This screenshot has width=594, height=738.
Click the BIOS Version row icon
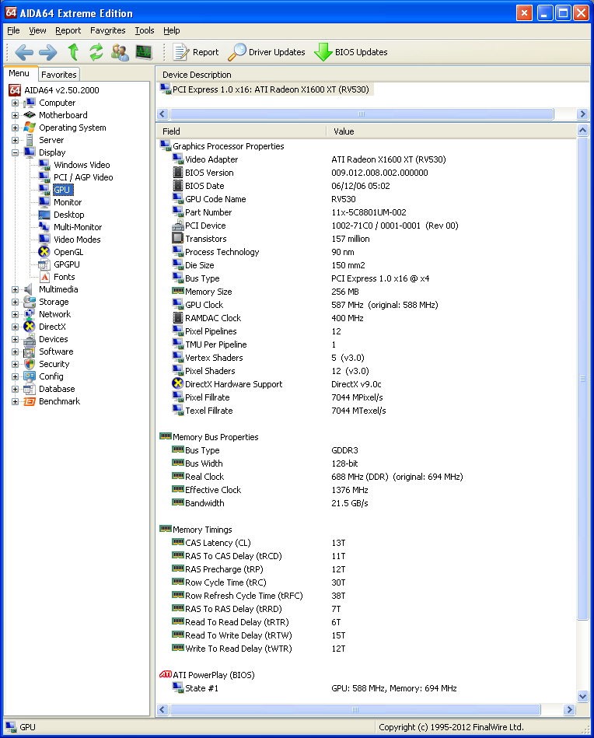coord(177,173)
